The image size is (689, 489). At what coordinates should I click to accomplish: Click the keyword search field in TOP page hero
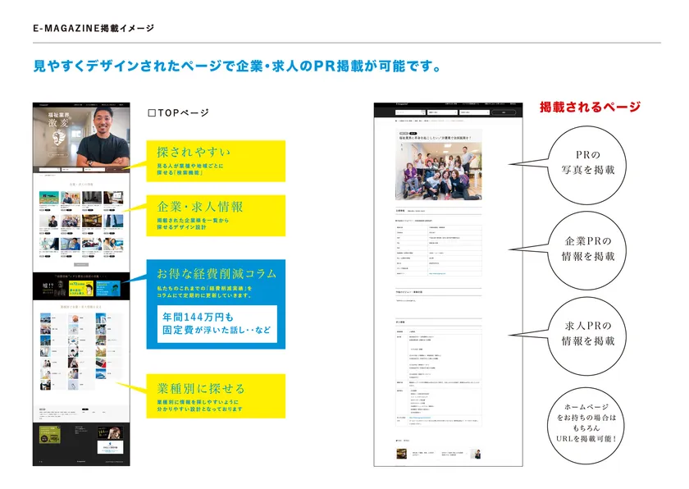[x=49, y=169]
